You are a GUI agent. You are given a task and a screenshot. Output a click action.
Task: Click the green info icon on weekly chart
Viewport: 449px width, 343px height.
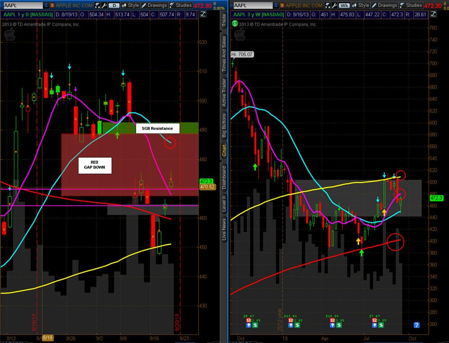click(234, 24)
